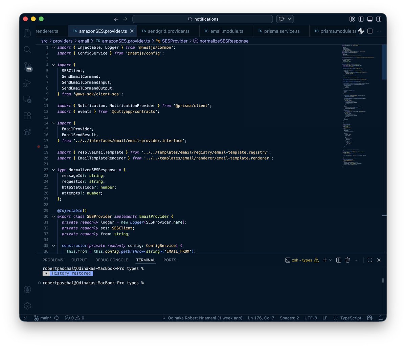Open Copilot status icon in status bar

tap(370, 318)
